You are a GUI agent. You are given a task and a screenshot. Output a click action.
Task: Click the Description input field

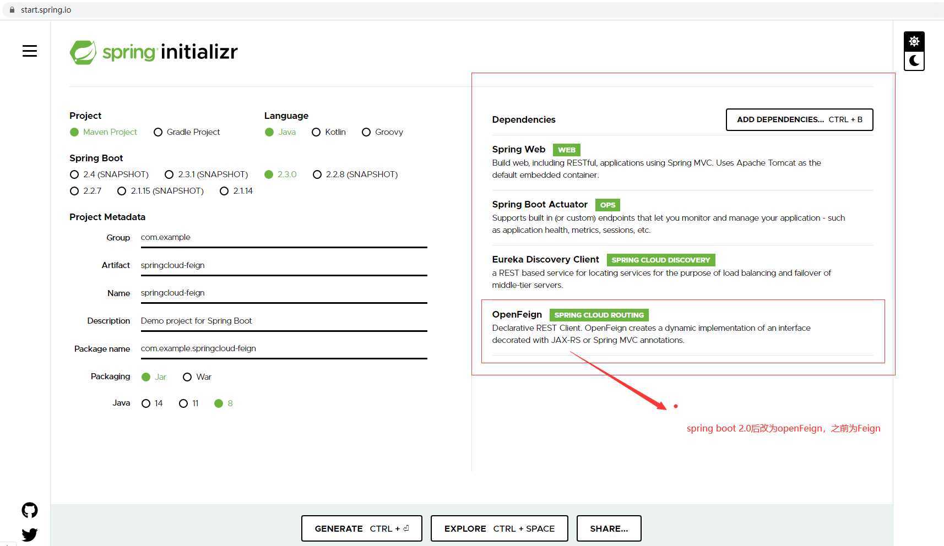[x=284, y=321]
